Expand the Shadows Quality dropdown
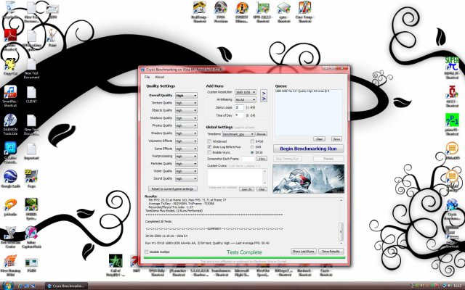Viewport: 465px width, 290px height. point(186,118)
